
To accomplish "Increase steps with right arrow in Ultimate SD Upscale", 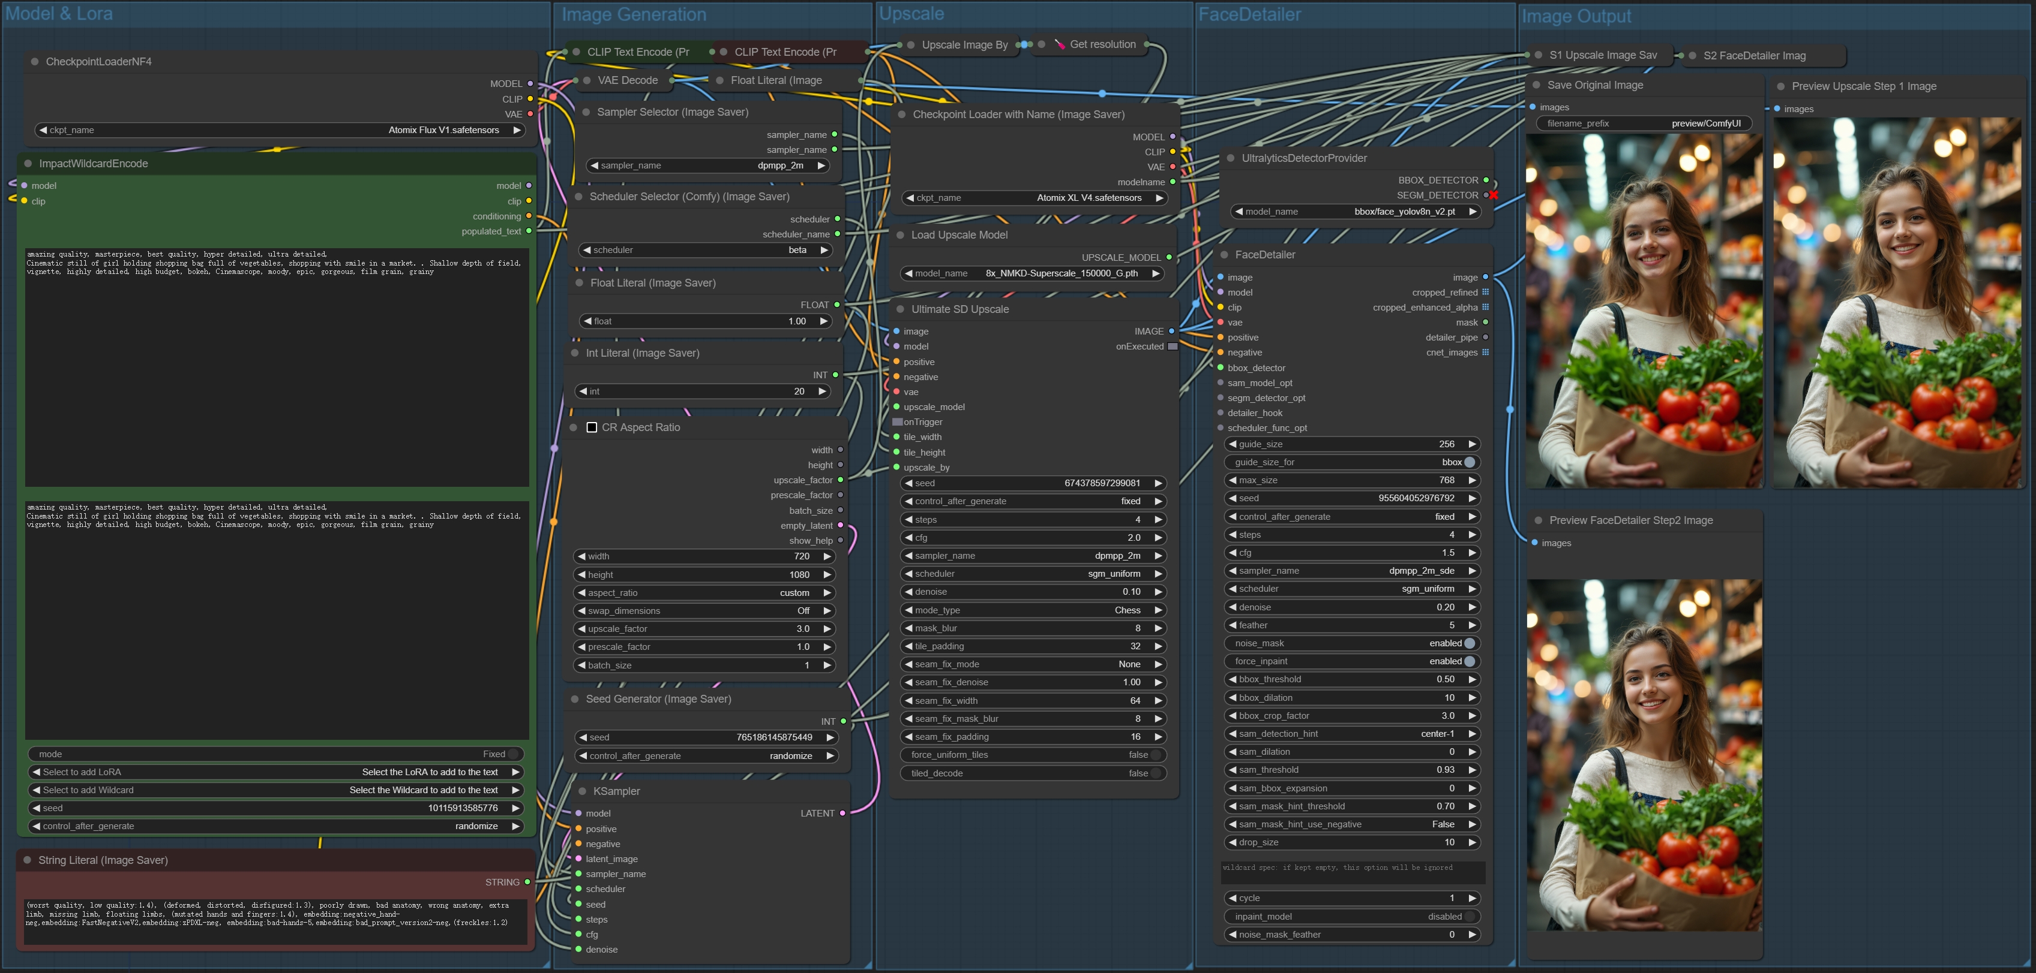I will (1158, 520).
